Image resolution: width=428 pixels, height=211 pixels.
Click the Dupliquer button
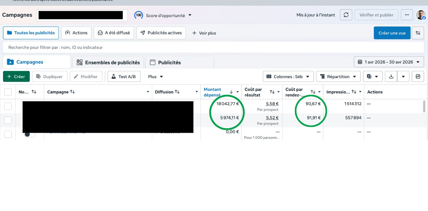[49, 76]
